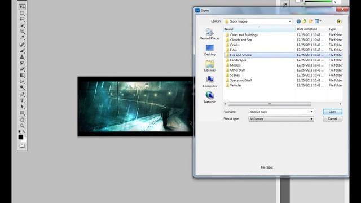This screenshot has width=361, height=203.
Task: Select the Rectangular Marquee tool
Action: click(22, 13)
